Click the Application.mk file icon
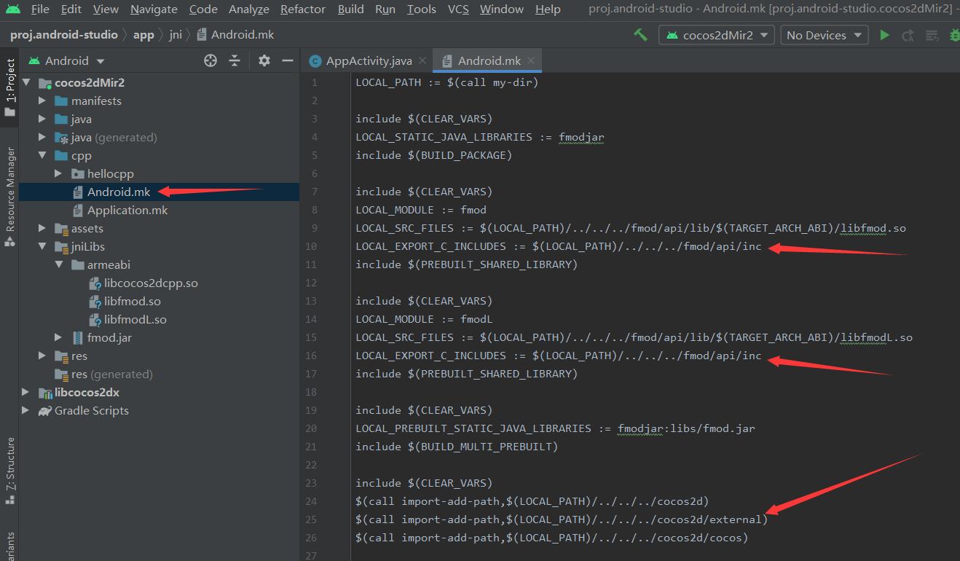 pyautogui.click(x=78, y=211)
